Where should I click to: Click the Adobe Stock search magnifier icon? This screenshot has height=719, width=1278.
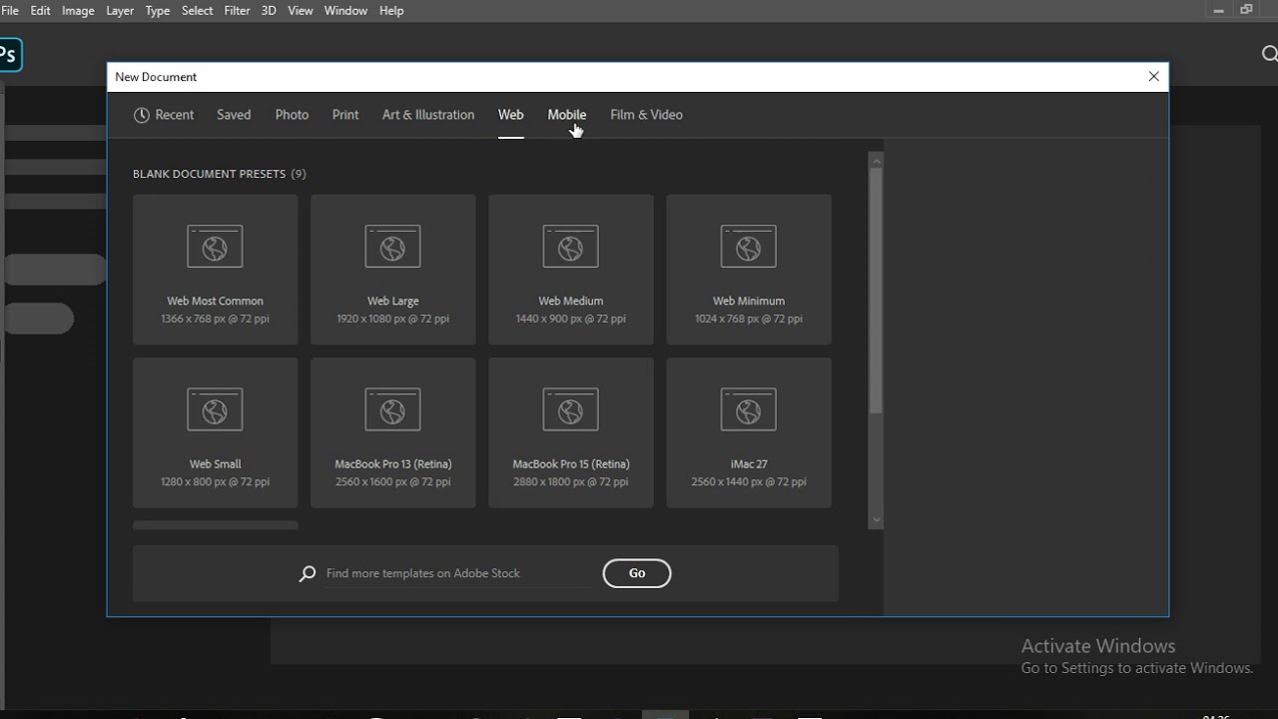click(x=308, y=573)
